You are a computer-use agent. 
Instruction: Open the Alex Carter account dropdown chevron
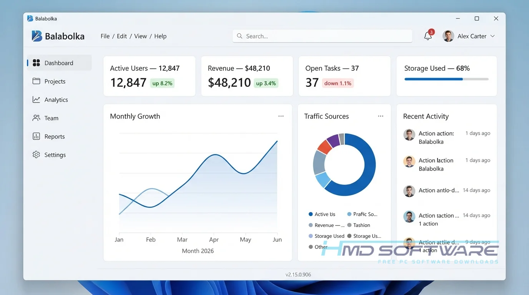point(492,36)
